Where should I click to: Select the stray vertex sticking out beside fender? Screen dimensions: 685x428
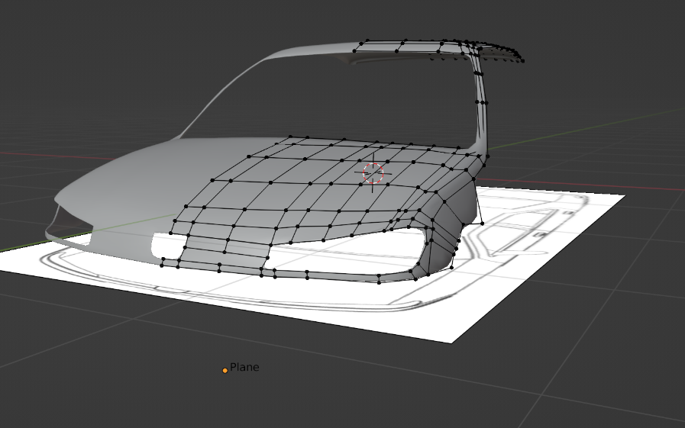[483, 224]
